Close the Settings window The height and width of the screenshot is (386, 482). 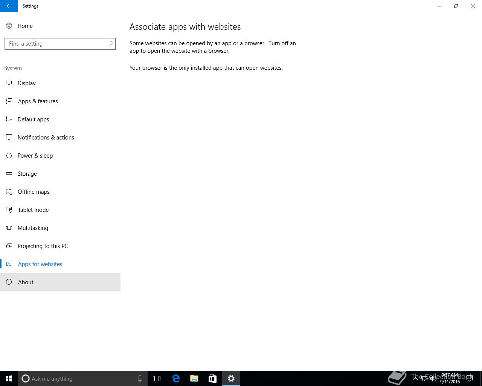click(473, 6)
